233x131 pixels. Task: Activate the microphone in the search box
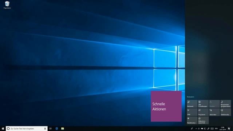[45, 128]
